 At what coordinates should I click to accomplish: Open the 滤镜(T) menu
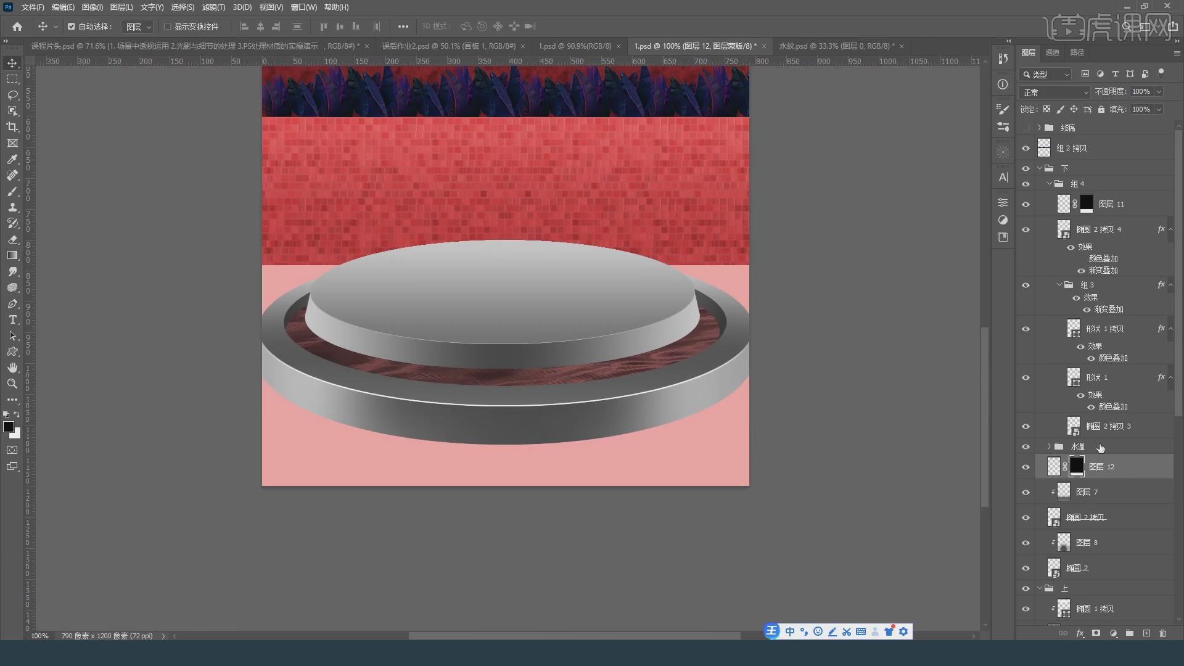click(x=213, y=7)
